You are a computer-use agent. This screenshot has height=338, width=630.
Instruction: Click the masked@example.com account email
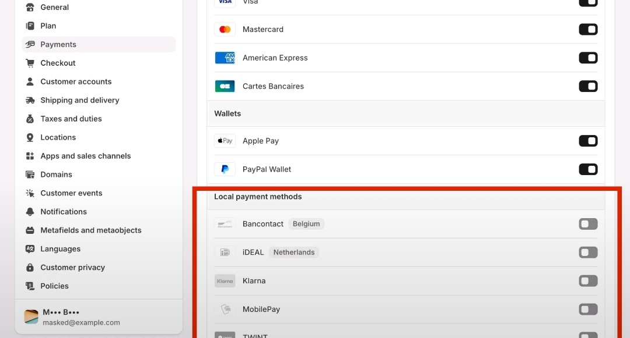coord(81,323)
